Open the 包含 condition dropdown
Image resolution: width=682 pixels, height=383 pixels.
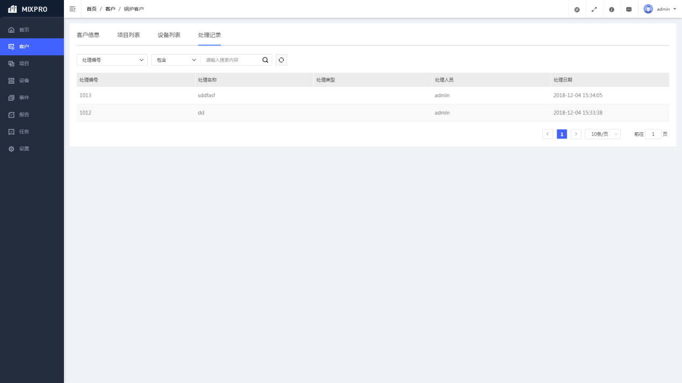(x=176, y=60)
